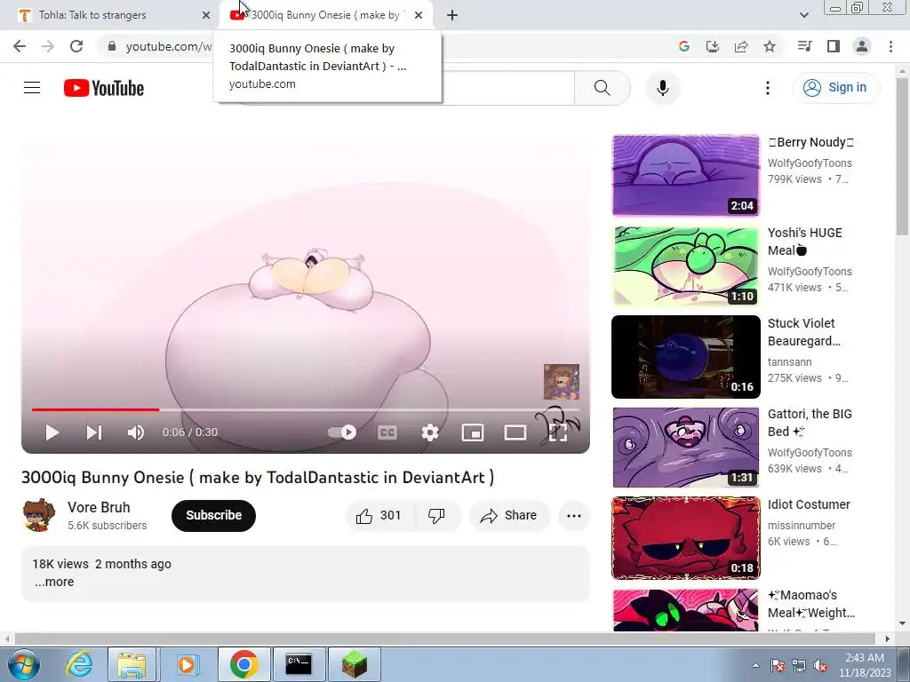Open a new browser tab

452,15
